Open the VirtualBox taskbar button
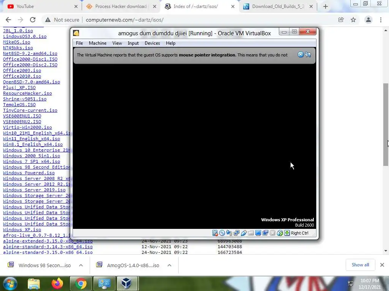Screen dimensions: 389x291 click(x=127, y=283)
